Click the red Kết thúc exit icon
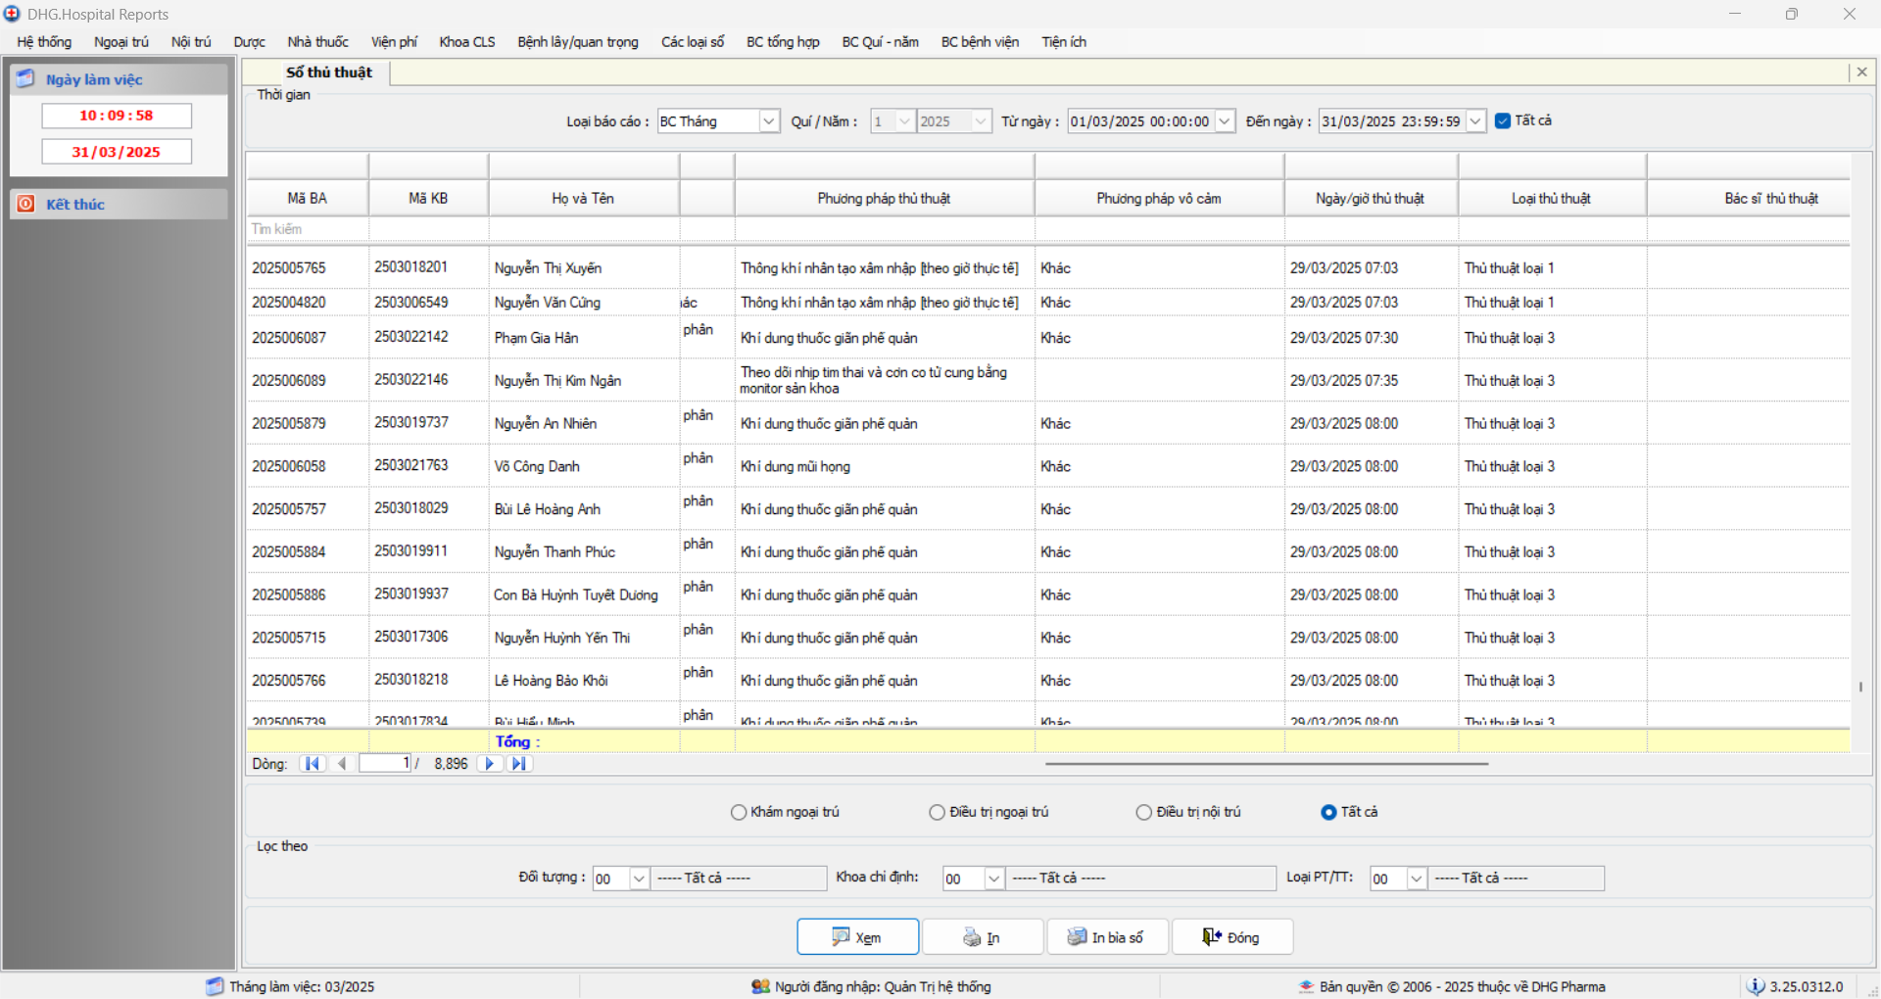Screen dimensions: 1881x999 pos(25,204)
